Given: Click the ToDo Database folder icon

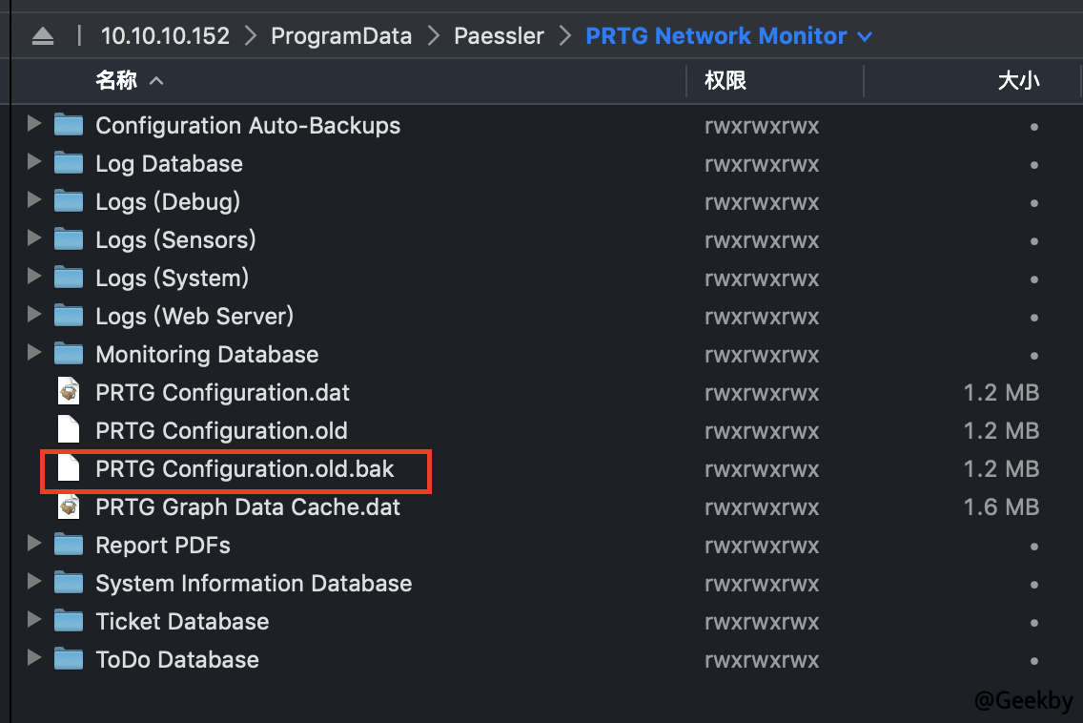Looking at the screenshot, I should [x=69, y=659].
